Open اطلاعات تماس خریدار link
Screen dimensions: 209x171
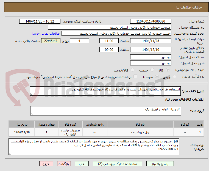pyautogui.click(x=46, y=34)
